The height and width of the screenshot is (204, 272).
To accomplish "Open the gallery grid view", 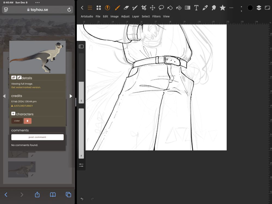I will coord(99,8).
